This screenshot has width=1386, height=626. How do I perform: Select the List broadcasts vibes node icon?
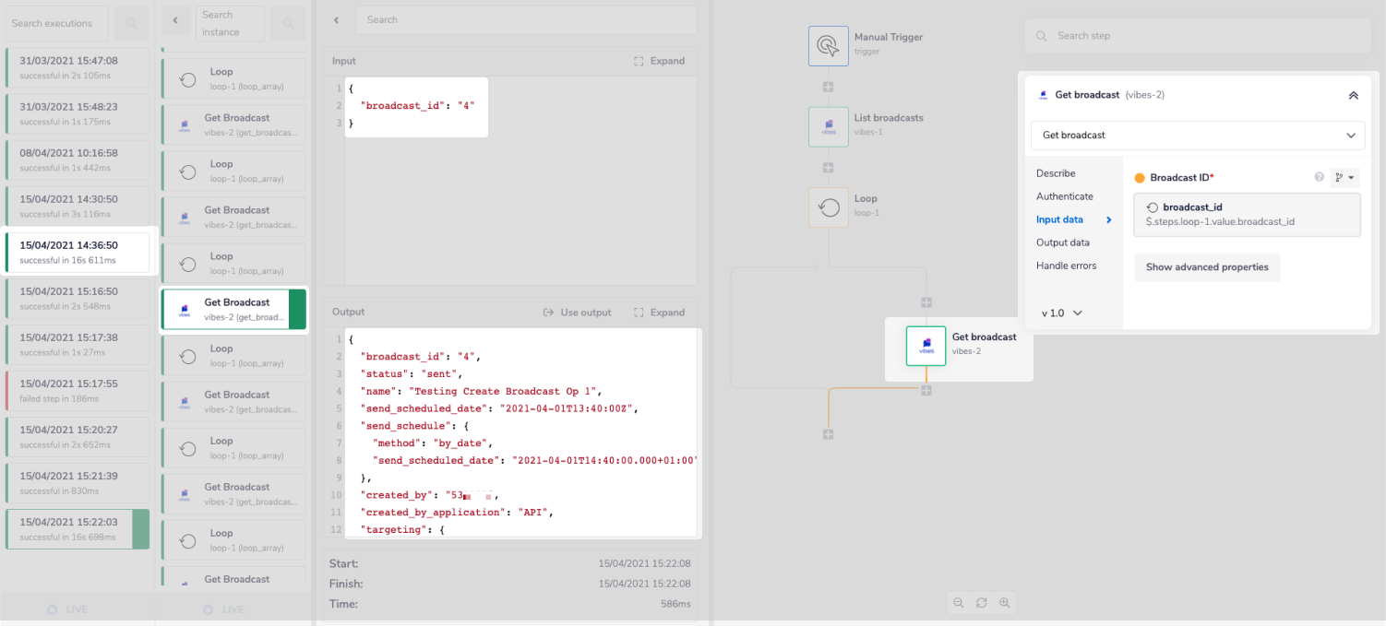pos(828,126)
